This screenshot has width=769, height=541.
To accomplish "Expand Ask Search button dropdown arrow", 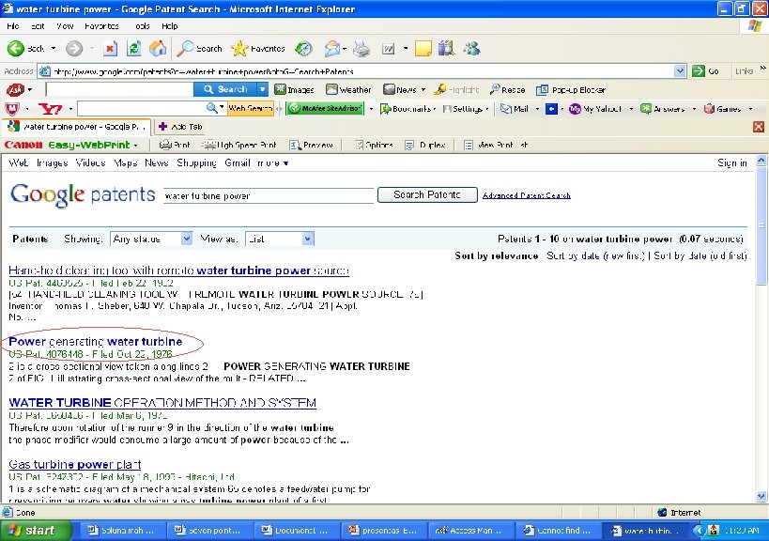I will point(263,89).
